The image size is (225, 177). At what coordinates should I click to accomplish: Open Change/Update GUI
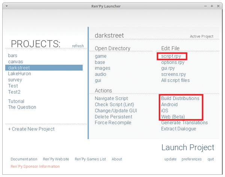116,110
